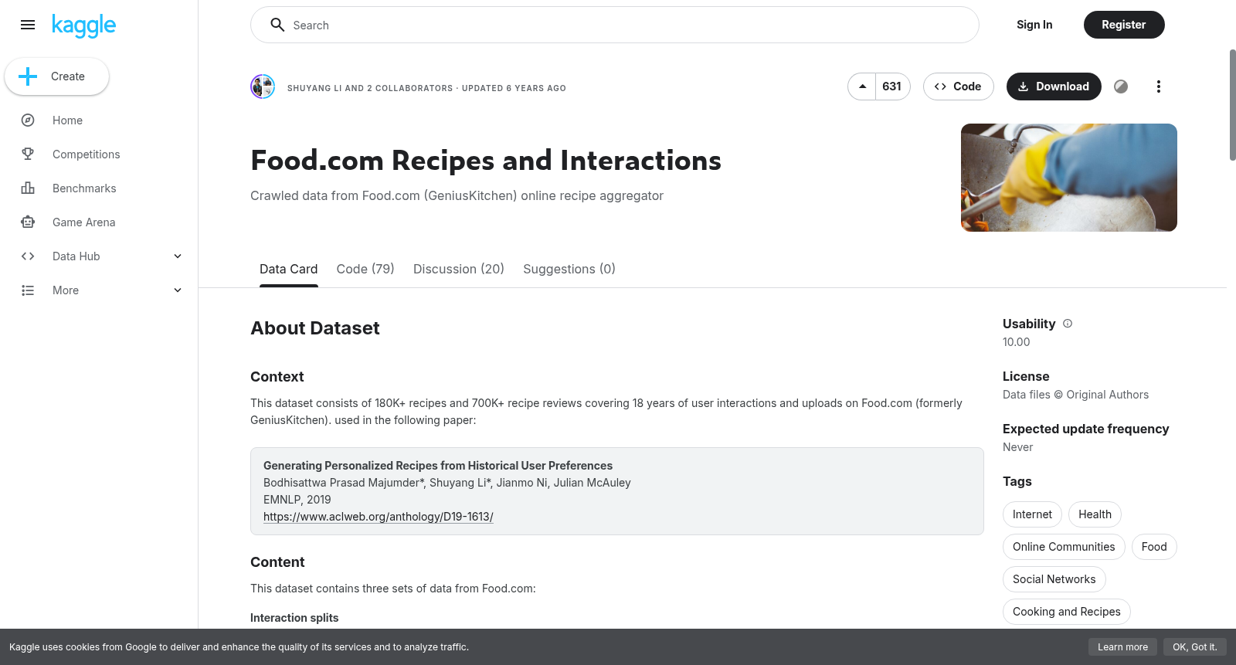
Task: Select the Food tag
Action: click(x=1154, y=547)
